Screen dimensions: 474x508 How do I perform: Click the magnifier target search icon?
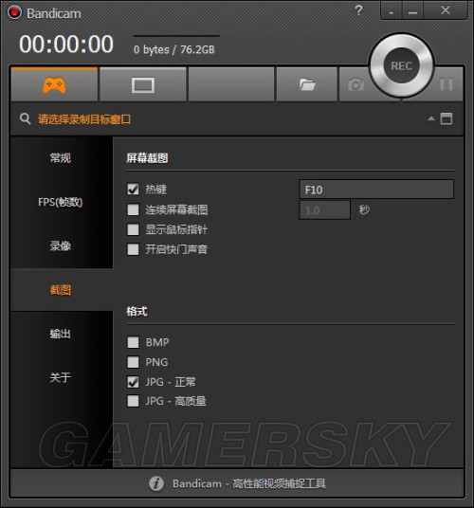[x=25, y=118]
